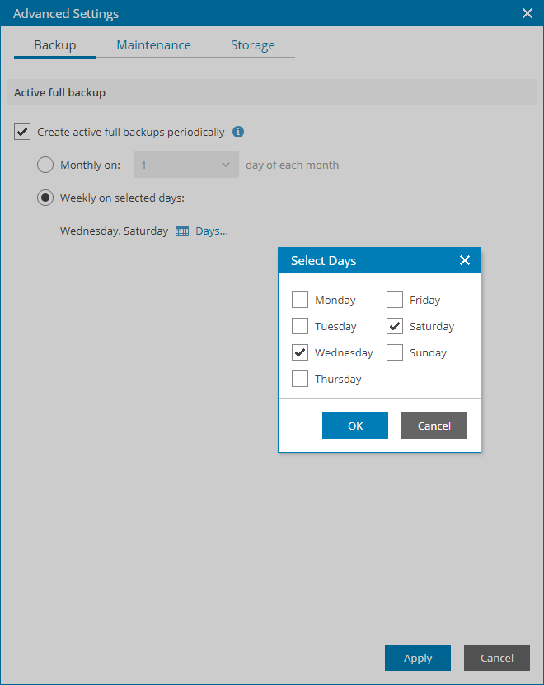Choose Weekly on selected days option
The image size is (544, 685).
pos(46,198)
